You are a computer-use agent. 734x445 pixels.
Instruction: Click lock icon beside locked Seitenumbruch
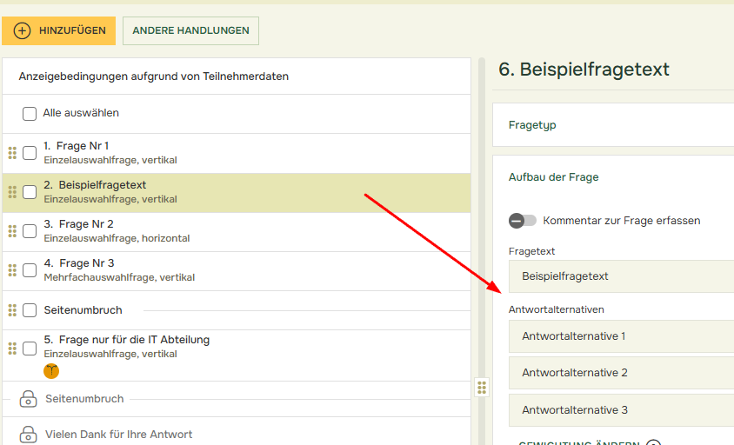28,399
